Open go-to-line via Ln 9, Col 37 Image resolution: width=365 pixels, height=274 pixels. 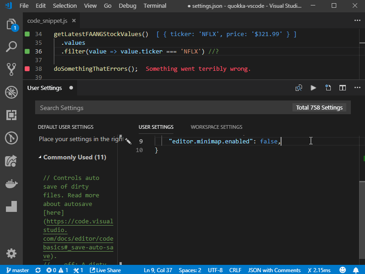(x=158, y=270)
